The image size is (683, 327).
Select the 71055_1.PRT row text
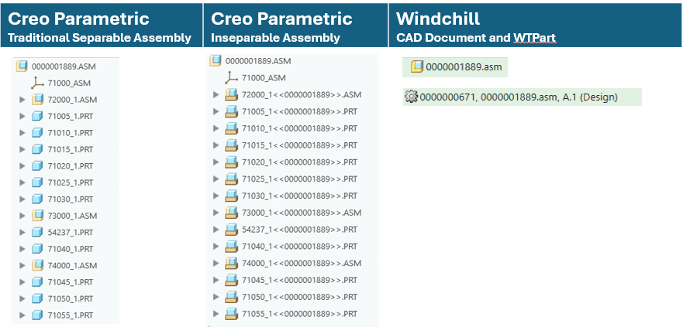pyautogui.click(x=71, y=315)
